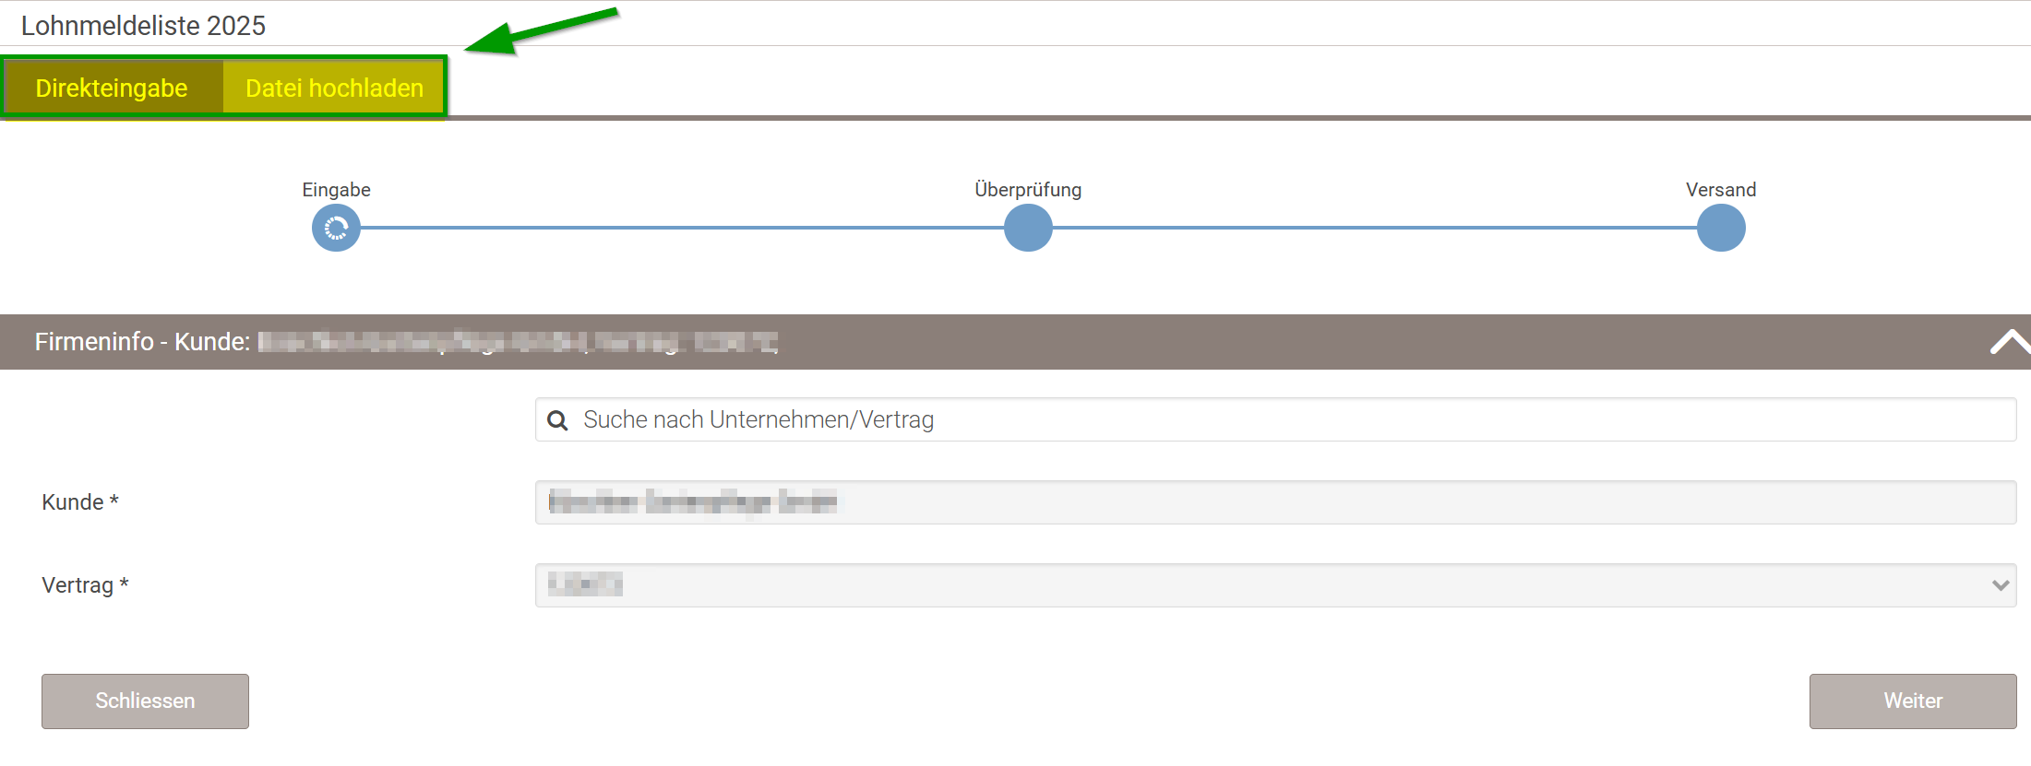Collapse the Firmeninfo section with chevron

pos(2008,342)
